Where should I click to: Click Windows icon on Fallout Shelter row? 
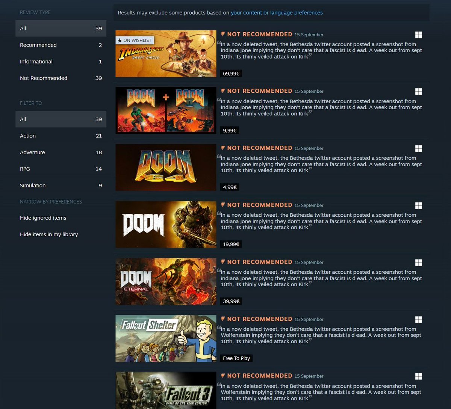click(418, 320)
